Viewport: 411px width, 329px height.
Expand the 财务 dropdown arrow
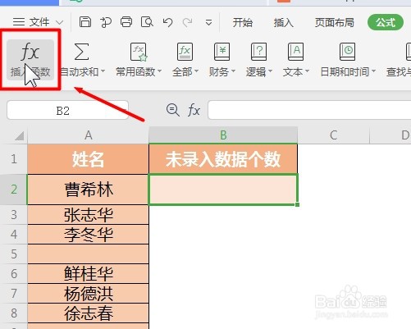pyautogui.click(x=233, y=71)
